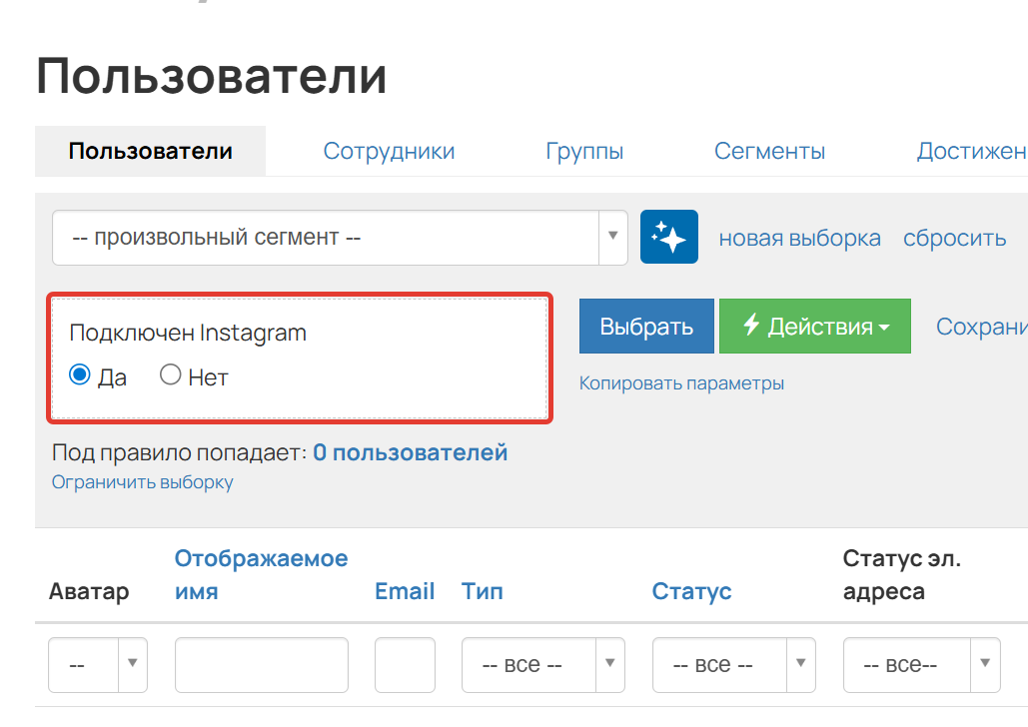Open the Тип filter '-- все --' dropdown
1028x727 pixels.
pos(542,665)
